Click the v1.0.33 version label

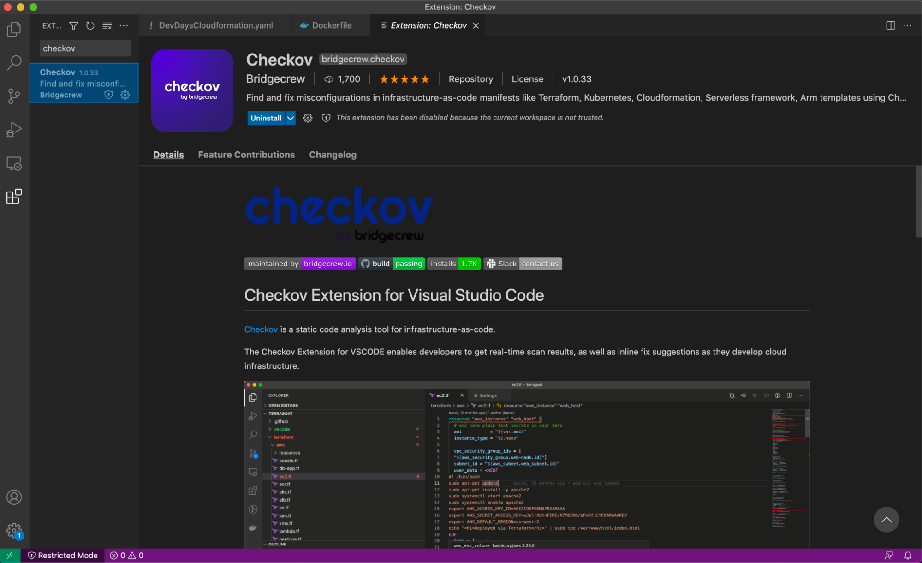[x=577, y=79]
